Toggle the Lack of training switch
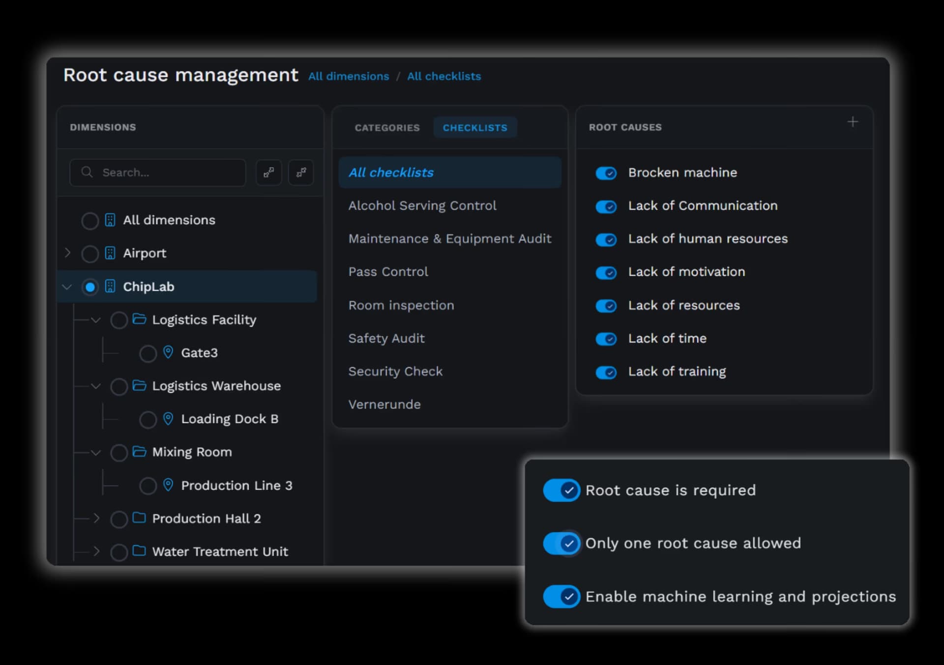This screenshot has width=944, height=665. click(x=606, y=372)
